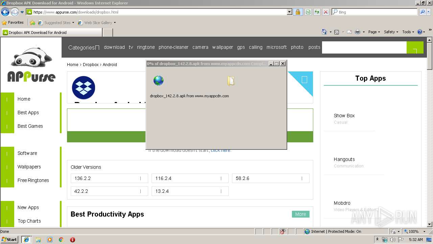Screen dimensions: 433x244
Task: Open the Page menu
Action: point(374,32)
